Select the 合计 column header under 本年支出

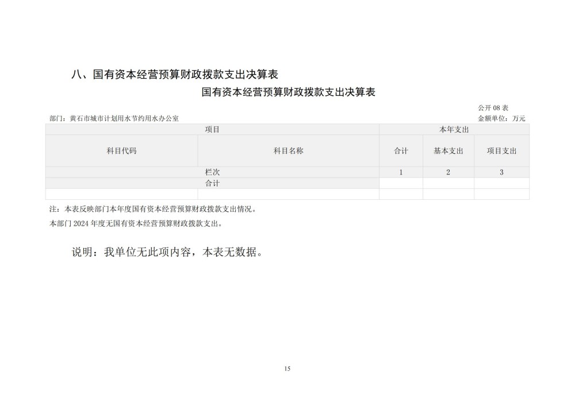401,151
